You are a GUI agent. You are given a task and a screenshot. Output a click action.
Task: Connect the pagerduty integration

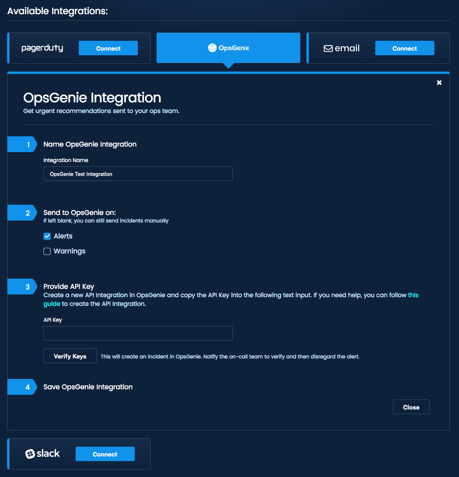point(108,48)
